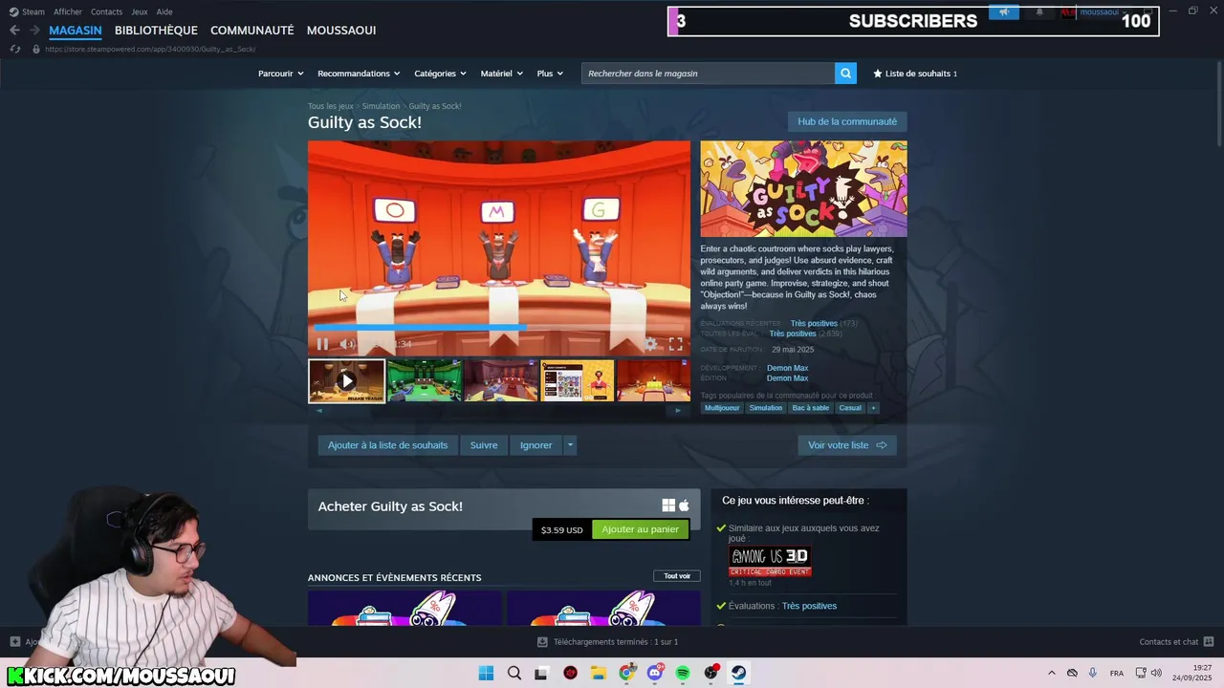Open the 'Tous les jeux' breadcrumb
This screenshot has width=1224, height=688.
tap(330, 106)
